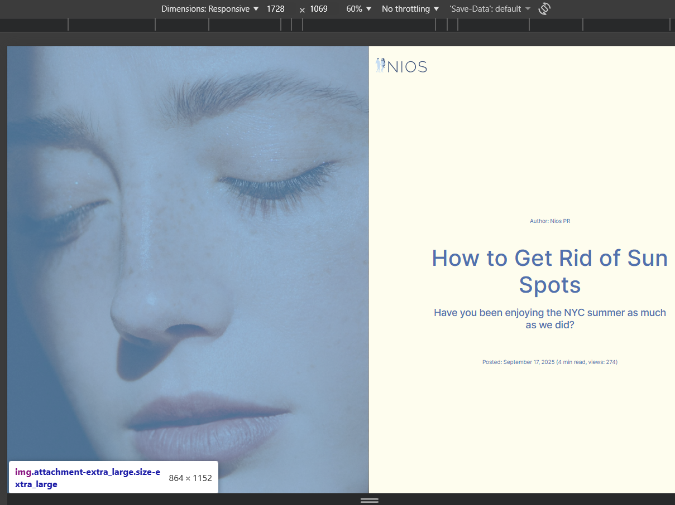The width and height of the screenshot is (675, 505).
Task: Click the 864 × 1152 size readout in tooltip
Action: pyautogui.click(x=190, y=478)
